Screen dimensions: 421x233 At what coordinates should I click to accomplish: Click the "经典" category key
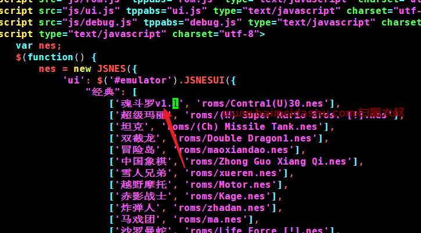(103, 92)
